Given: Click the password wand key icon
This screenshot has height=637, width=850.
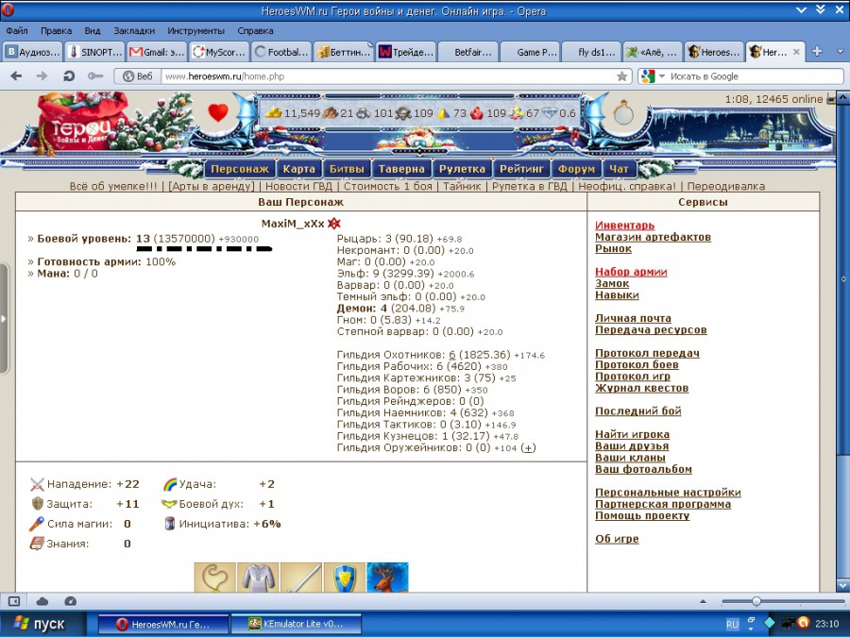Looking at the screenshot, I should pos(94,76).
